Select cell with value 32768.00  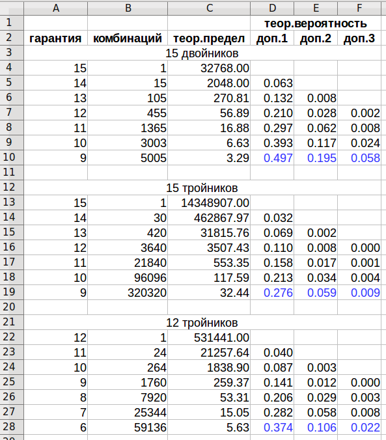coord(209,68)
